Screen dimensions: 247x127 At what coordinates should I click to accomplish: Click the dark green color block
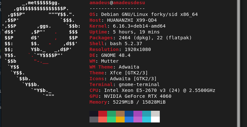(x=111, y=114)
